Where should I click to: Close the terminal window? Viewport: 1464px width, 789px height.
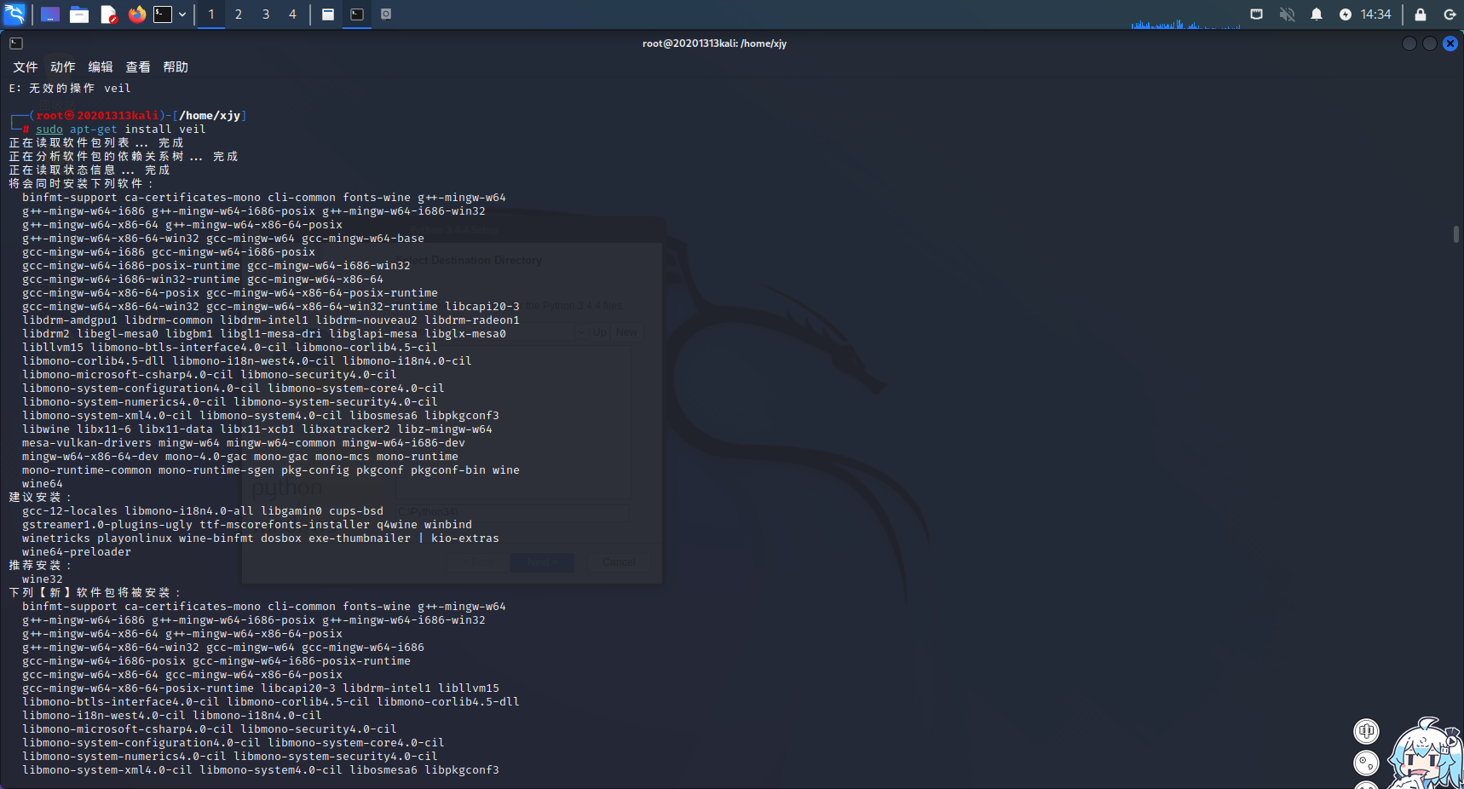click(x=1450, y=43)
